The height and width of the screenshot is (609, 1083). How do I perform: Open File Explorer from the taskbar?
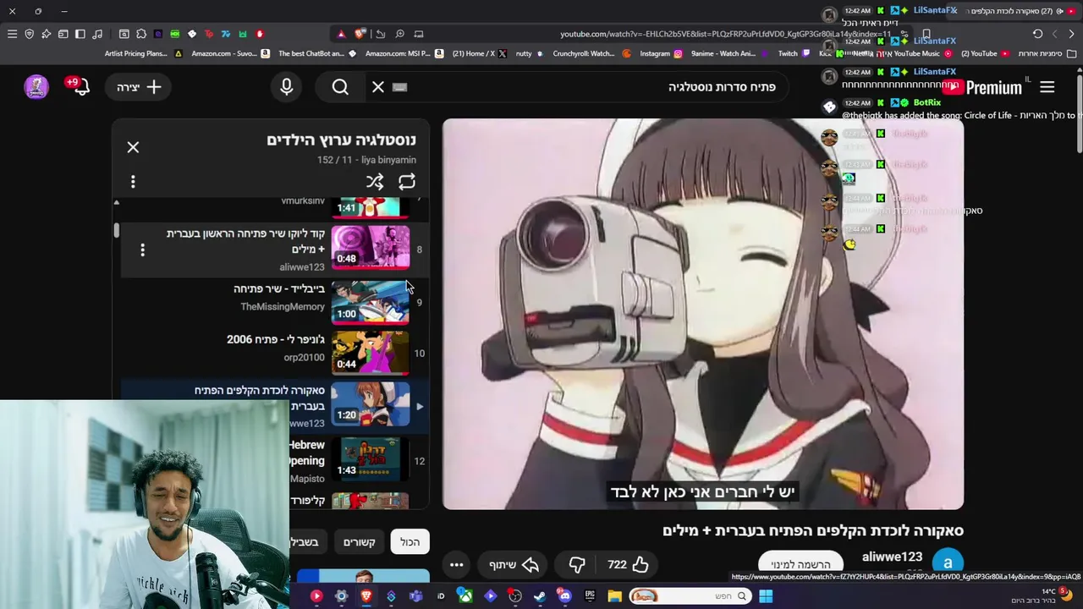tap(614, 596)
